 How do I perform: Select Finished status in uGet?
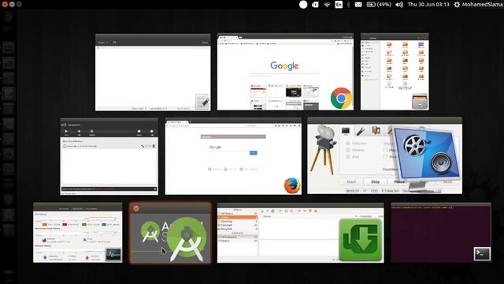(x=238, y=225)
